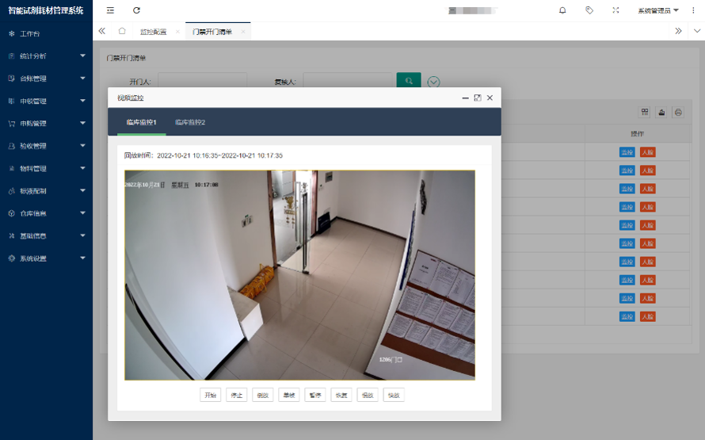Click the refresh icon in top bar
The width and height of the screenshot is (705, 440).
coord(136,10)
